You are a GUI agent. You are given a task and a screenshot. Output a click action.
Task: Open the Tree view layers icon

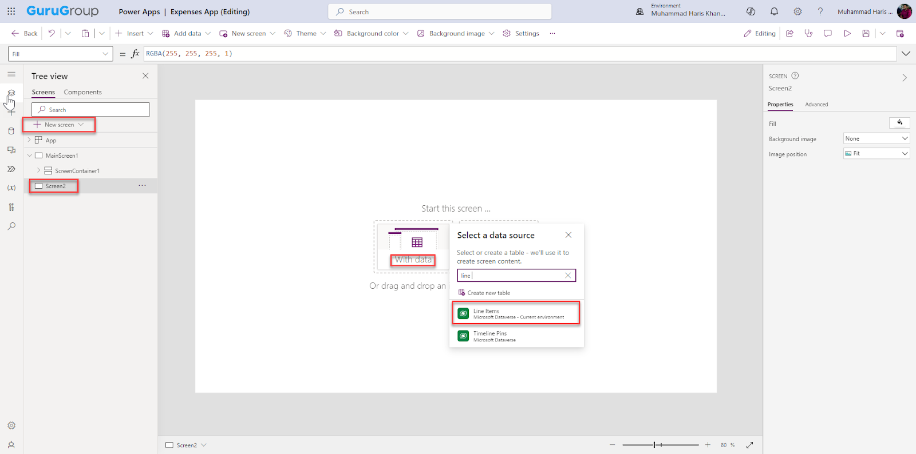[11, 93]
